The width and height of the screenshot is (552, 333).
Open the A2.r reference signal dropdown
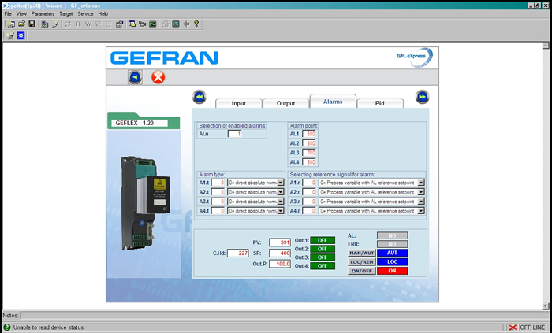[420, 192]
